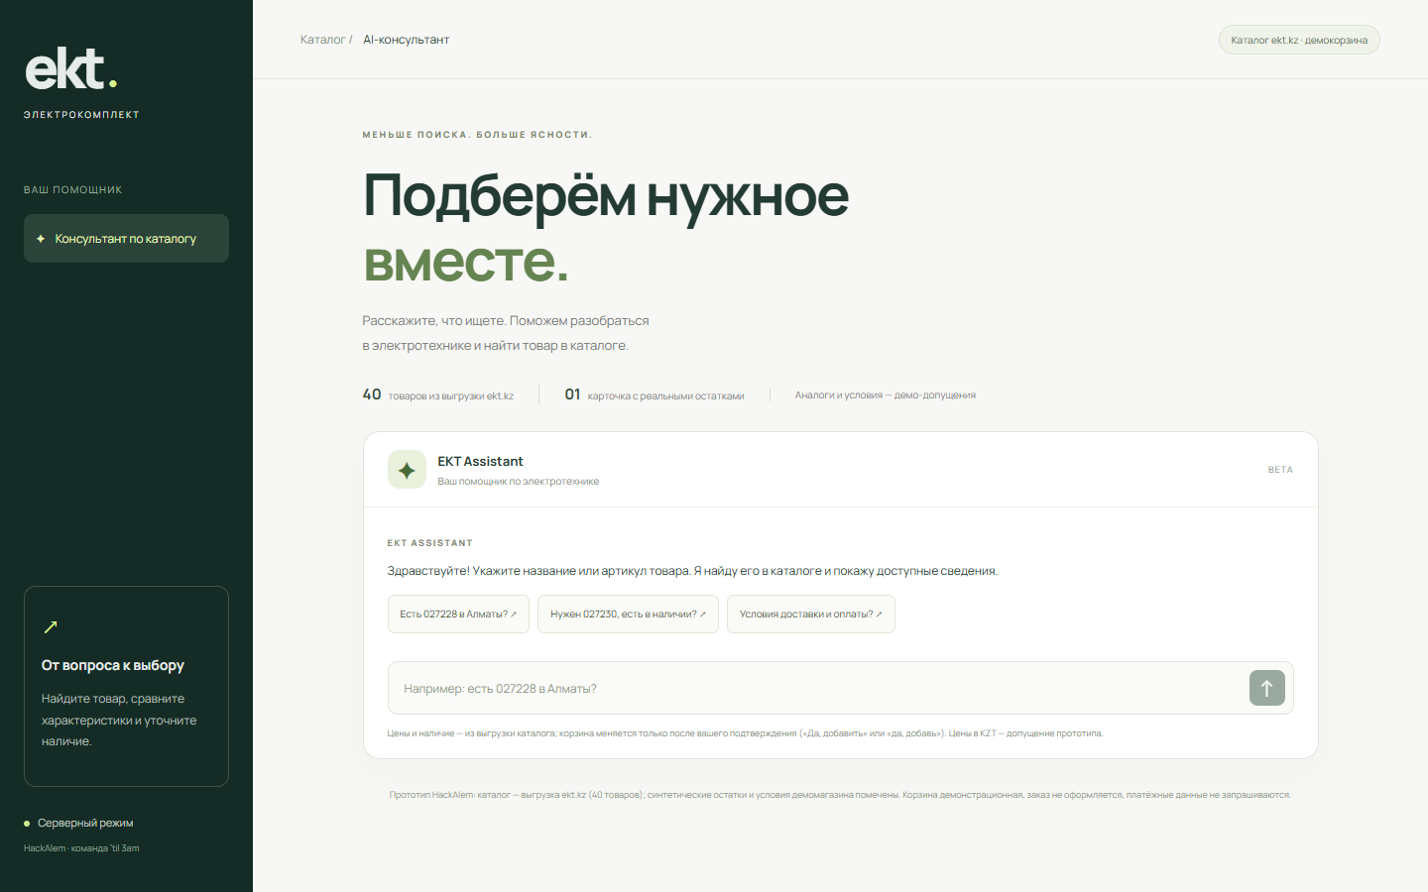Click the 40 товаров из выгрузки stat
This screenshot has height=892, width=1428.
pos(438,394)
